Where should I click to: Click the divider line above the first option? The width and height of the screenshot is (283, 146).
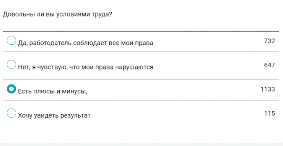pos(141,31)
